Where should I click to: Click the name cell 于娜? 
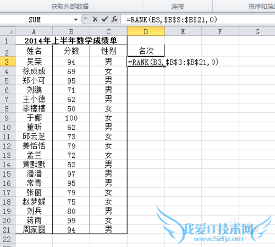pos(34,118)
